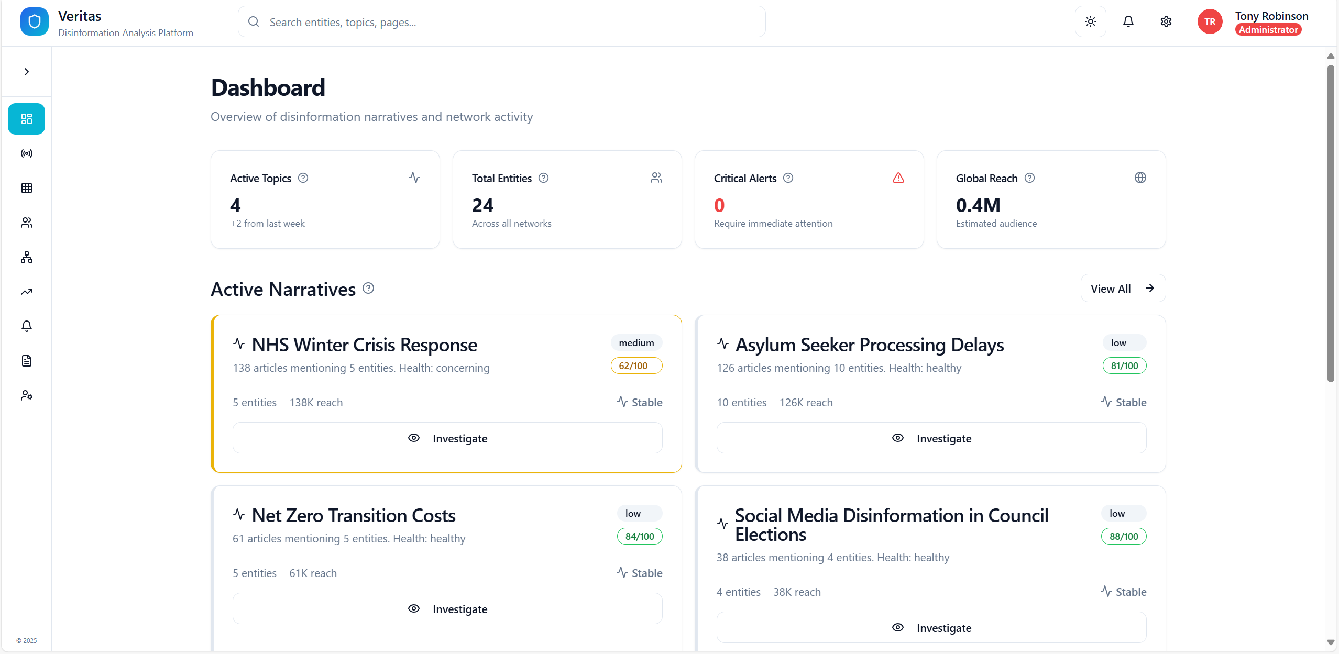
Task: Open settings from the gear in the top bar
Action: (1166, 21)
